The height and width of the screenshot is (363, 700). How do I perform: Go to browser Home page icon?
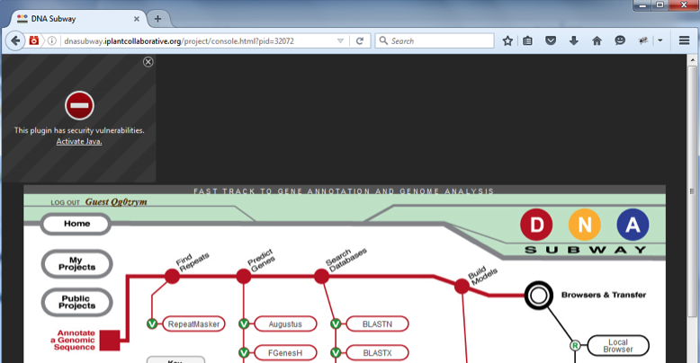point(597,41)
